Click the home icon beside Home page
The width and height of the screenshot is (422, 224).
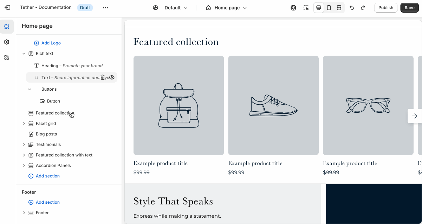coord(208,8)
